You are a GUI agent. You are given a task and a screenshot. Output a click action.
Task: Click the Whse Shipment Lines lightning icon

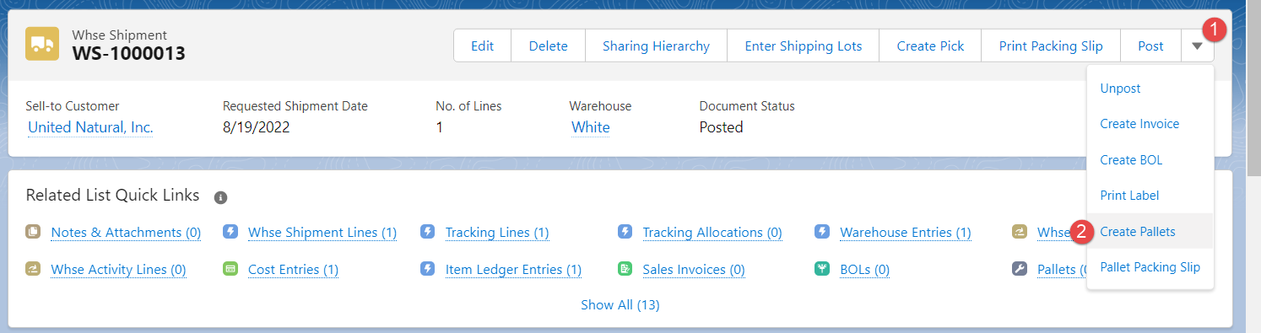click(x=230, y=232)
